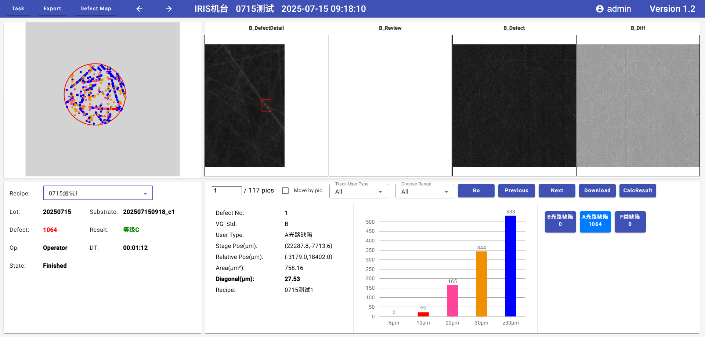Click the orange 30μm histogram bar
This screenshot has height=337, width=705.
tap(481, 284)
